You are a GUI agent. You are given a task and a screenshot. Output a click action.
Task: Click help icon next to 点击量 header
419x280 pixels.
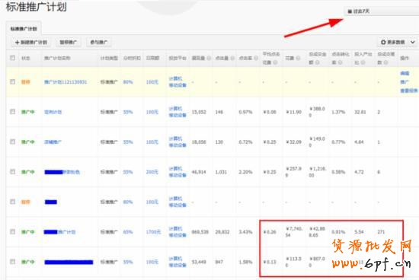[x=232, y=58]
